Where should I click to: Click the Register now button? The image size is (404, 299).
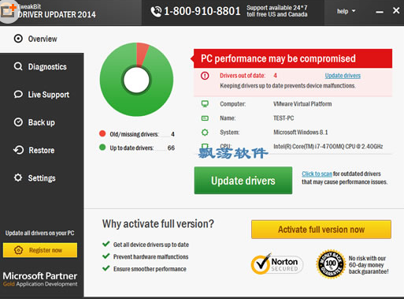40,250
